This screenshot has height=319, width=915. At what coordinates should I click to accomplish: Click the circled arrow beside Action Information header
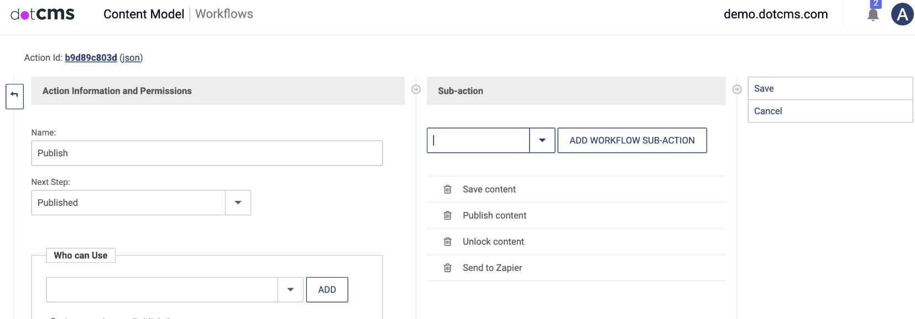tap(416, 89)
